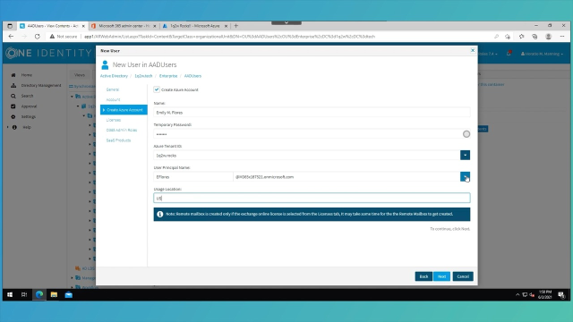Add page to favorites star icon
The image size is (573, 322).
tap(508, 37)
